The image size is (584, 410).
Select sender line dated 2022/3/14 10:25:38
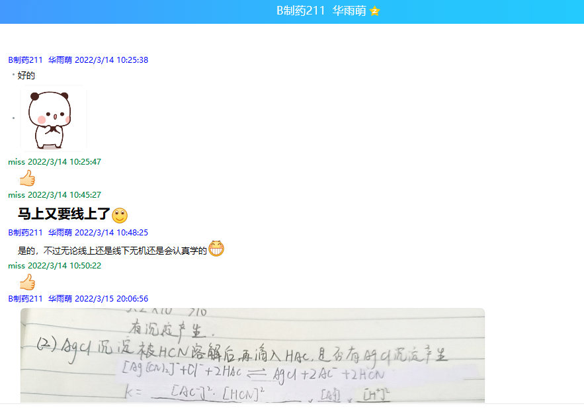pos(78,60)
